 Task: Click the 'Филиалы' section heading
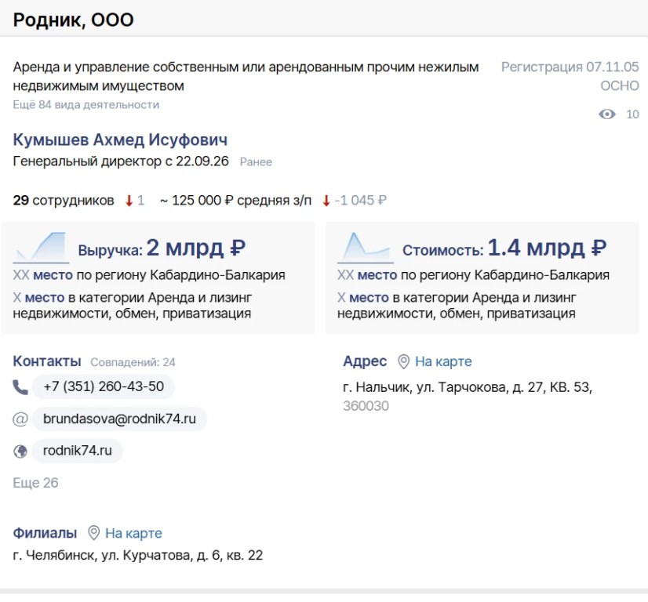point(45,533)
